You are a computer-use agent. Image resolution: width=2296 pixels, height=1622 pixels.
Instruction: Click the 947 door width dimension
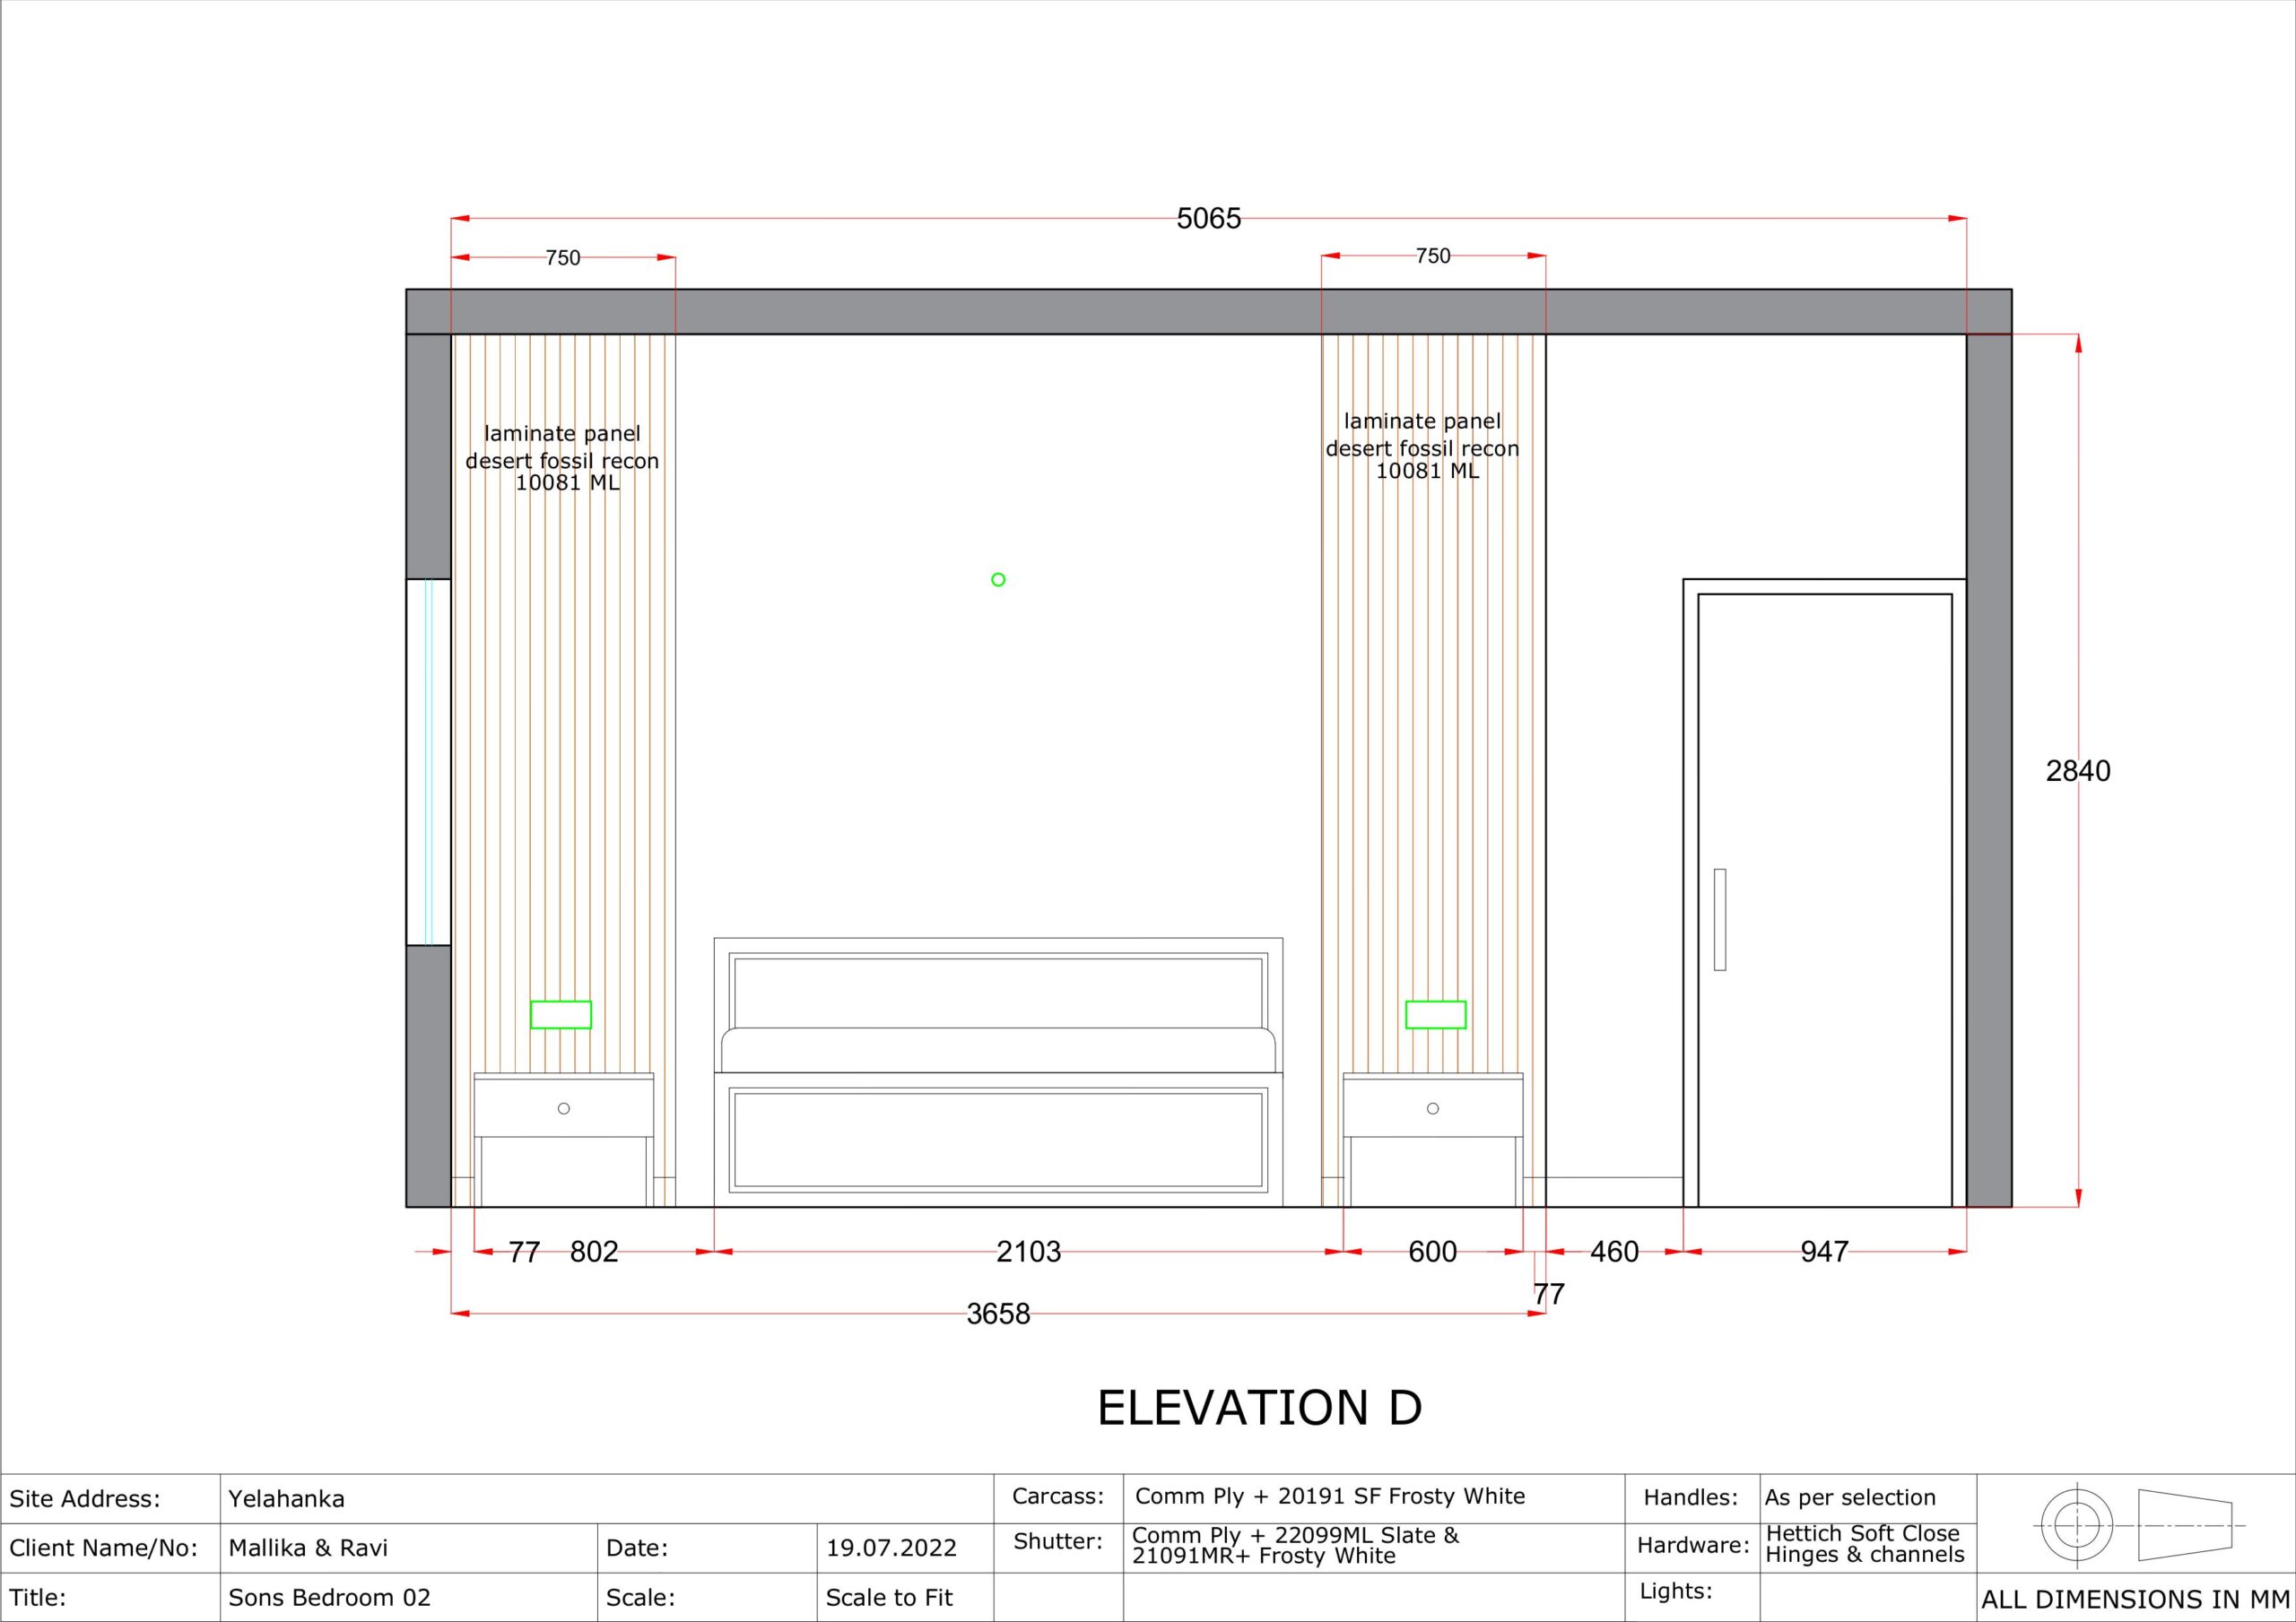(1823, 1251)
